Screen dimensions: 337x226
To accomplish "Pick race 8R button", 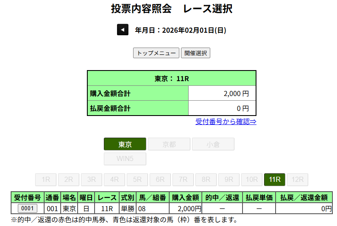I will (206, 180).
